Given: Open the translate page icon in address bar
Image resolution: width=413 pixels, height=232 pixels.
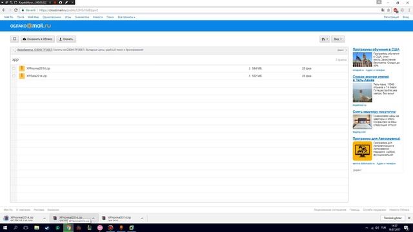Looking at the screenshot, I should [383, 10].
